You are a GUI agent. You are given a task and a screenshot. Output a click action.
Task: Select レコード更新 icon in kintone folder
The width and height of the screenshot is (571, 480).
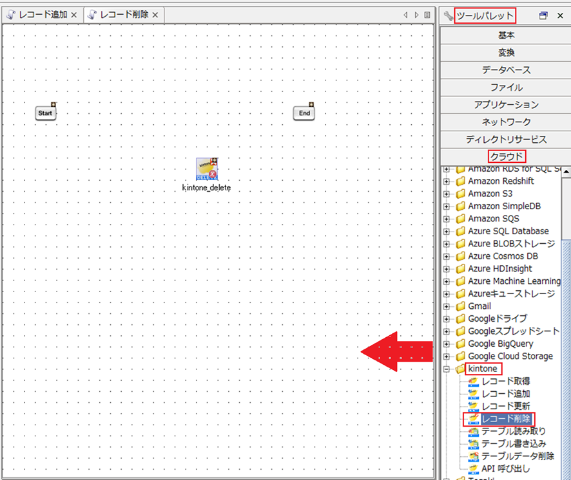(473, 406)
